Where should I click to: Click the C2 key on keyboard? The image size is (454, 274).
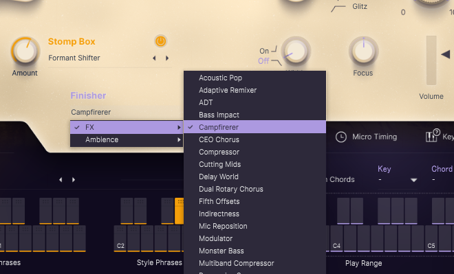pos(120,239)
